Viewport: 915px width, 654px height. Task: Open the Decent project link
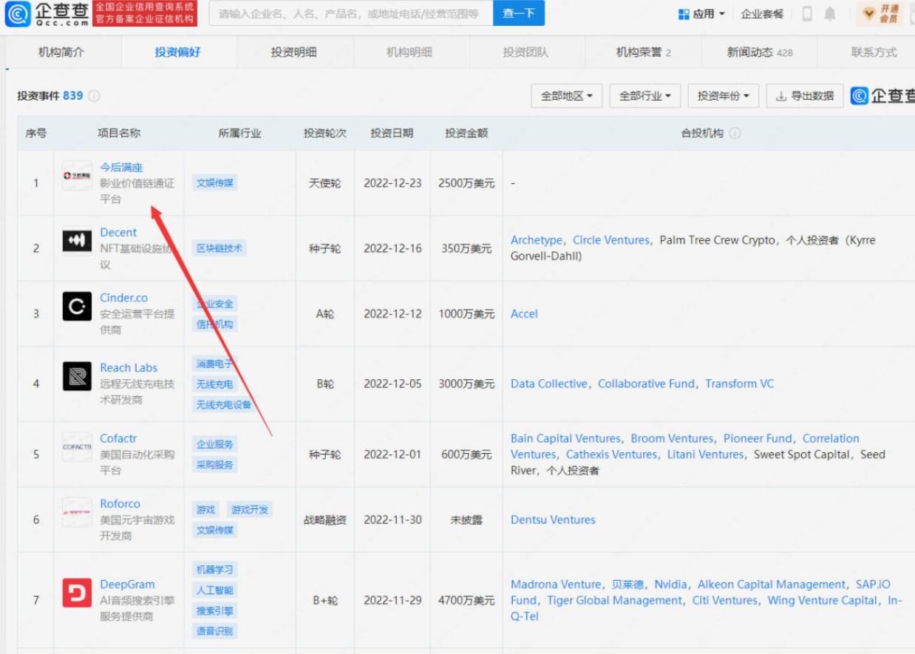coord(118,233)
